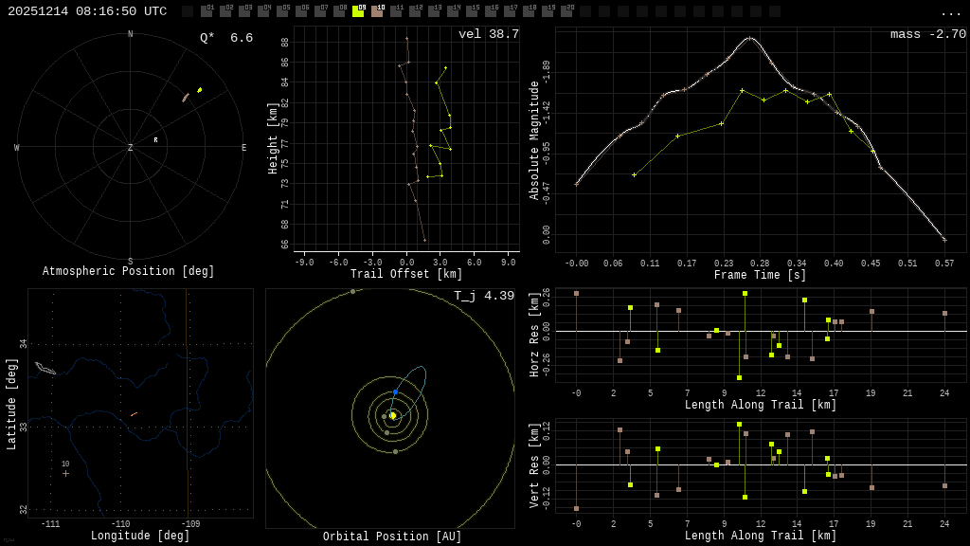Select the orange meteor ground track on map
970x546 pixels.
point(134,414)
